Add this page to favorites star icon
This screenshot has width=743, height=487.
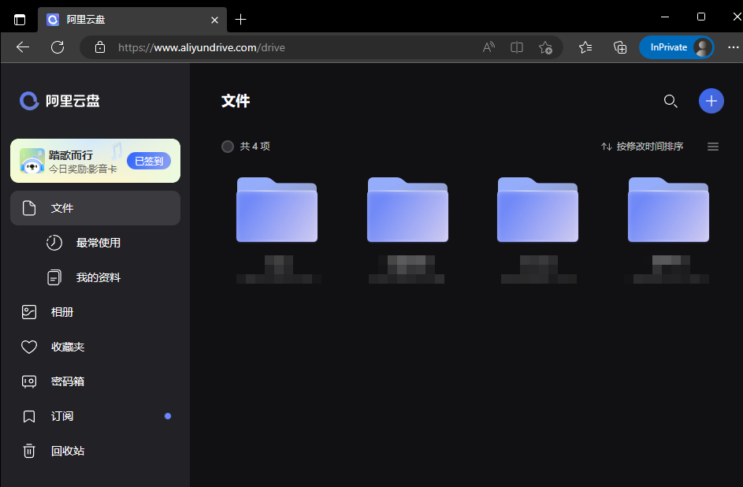pos(545,47)
